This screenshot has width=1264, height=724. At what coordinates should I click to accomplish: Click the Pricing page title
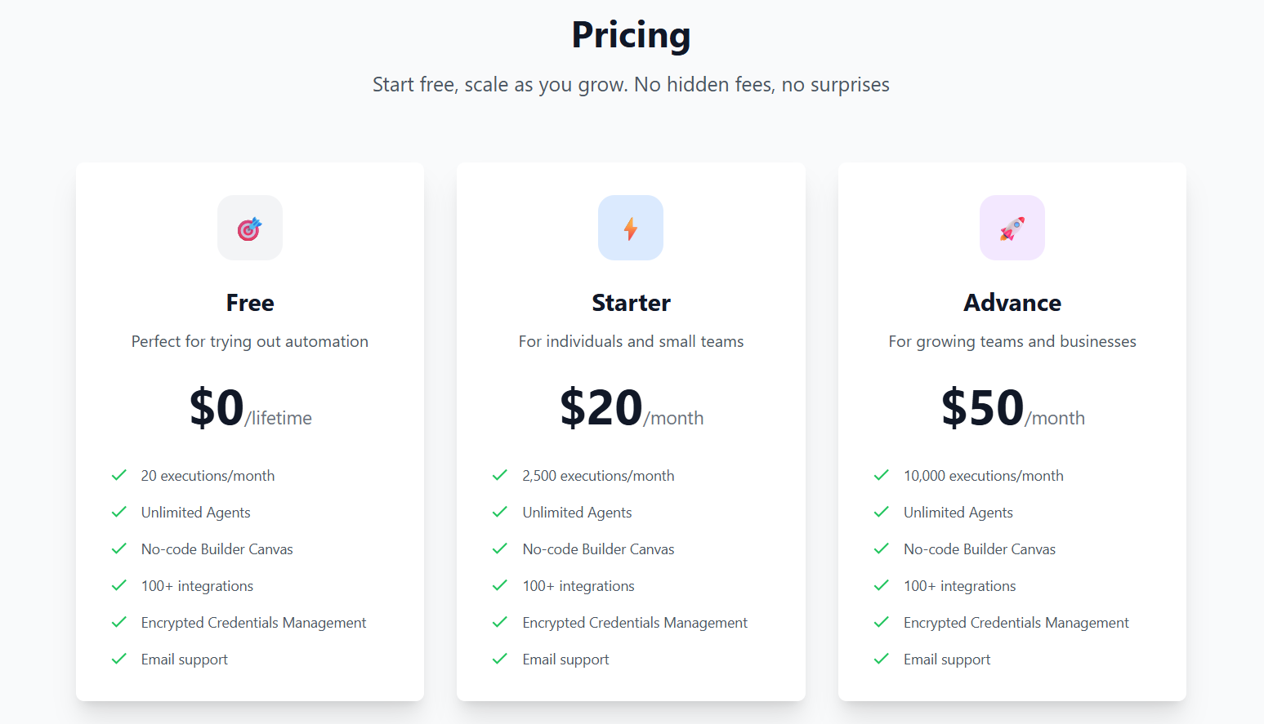coord(631,35)
